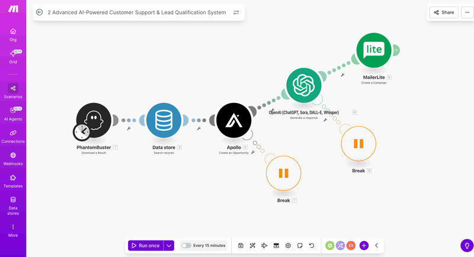Select the Data store module
Screen dimensions: 474x257
pos(164,120)
